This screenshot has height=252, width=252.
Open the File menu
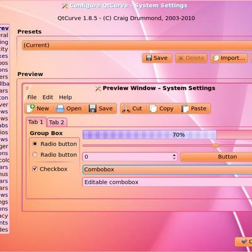point(32,97)
